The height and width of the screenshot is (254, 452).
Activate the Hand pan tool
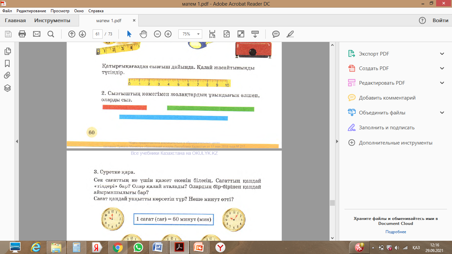(x=143, y=34)
